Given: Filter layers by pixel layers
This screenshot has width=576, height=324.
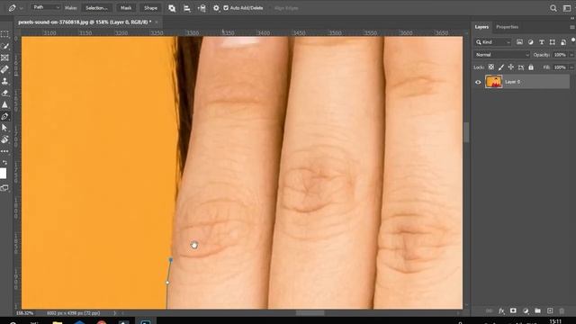Looking at the screenshot, I should pos(519,42).
